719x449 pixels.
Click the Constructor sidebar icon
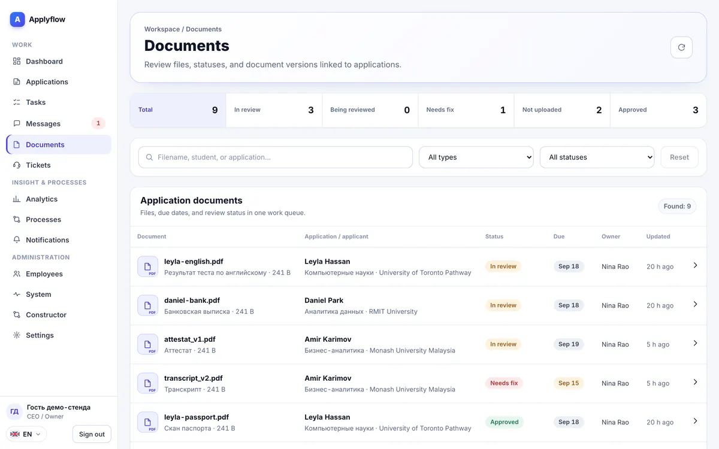pos(17,314)
